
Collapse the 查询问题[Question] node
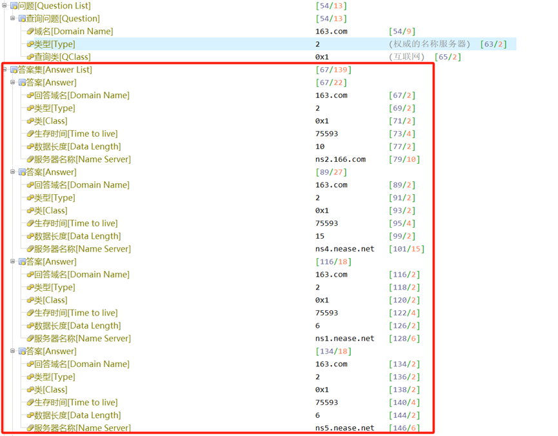[12, 18]
